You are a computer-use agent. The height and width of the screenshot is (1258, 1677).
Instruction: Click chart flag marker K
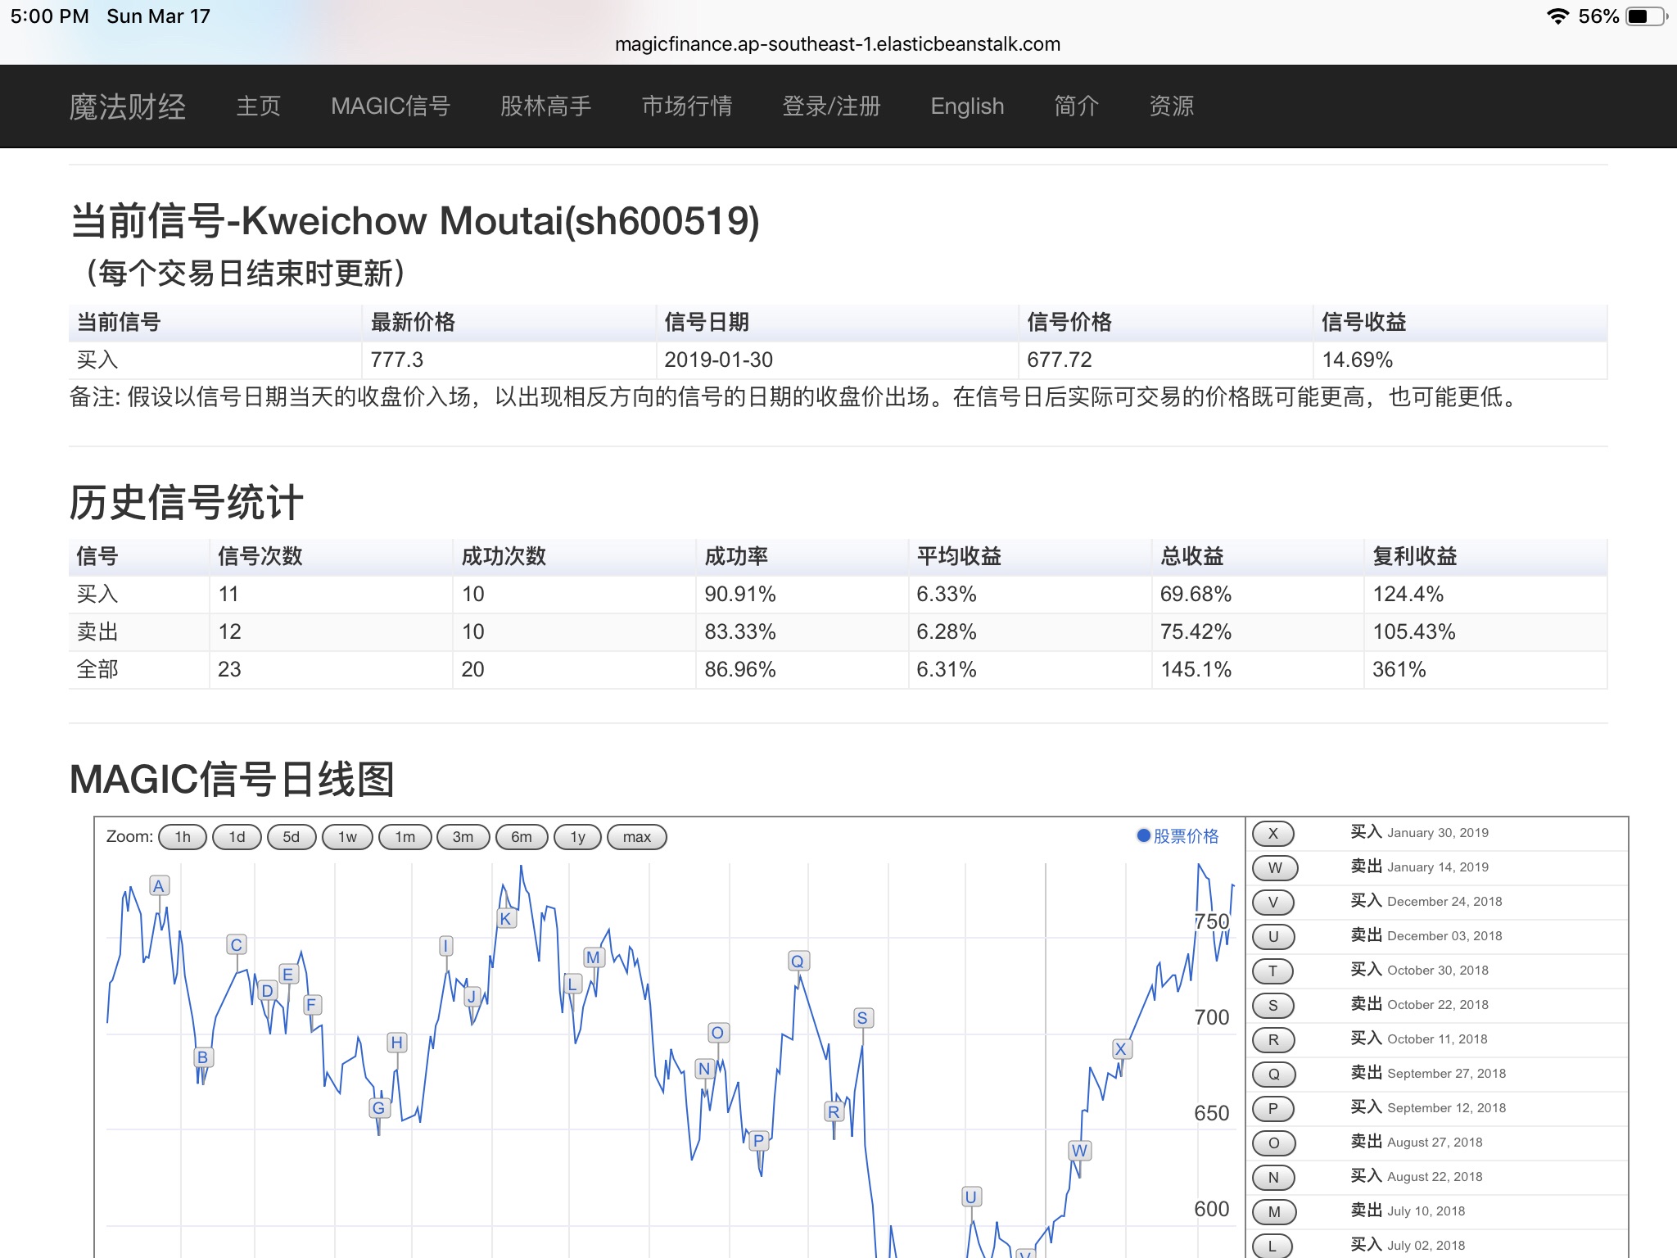click(505, 919)
